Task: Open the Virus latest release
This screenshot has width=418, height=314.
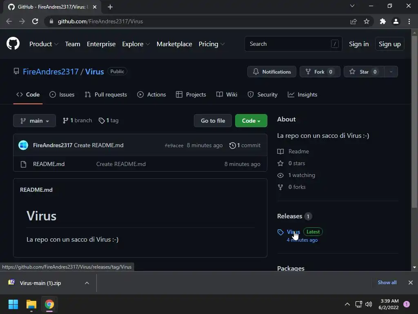Action: coord(293,232)
